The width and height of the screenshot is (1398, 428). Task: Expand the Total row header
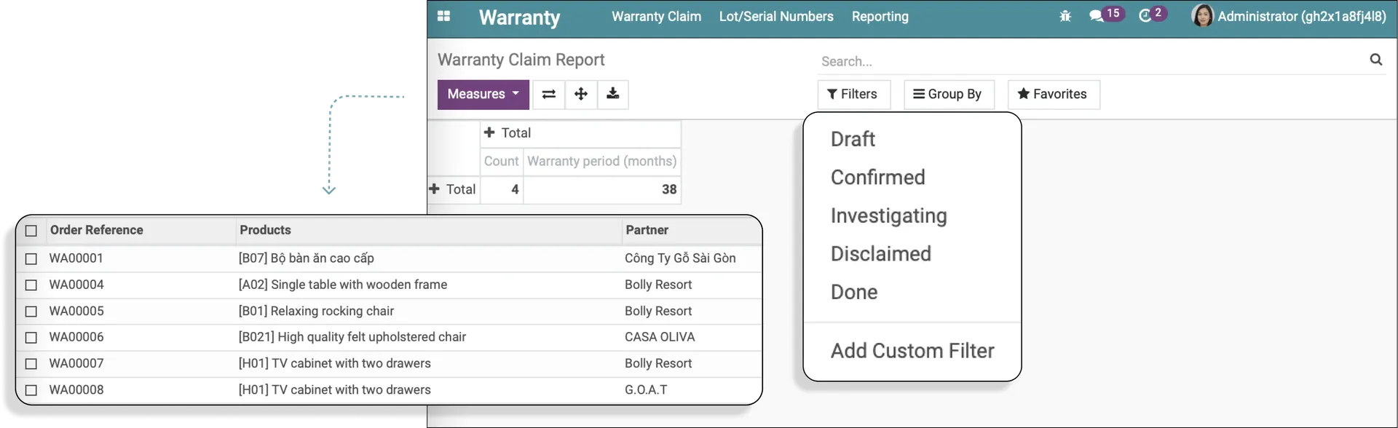point(452,189)
